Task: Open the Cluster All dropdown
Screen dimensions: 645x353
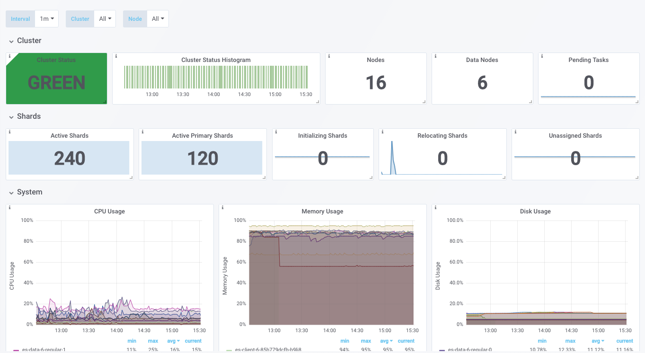Action: 105,19
